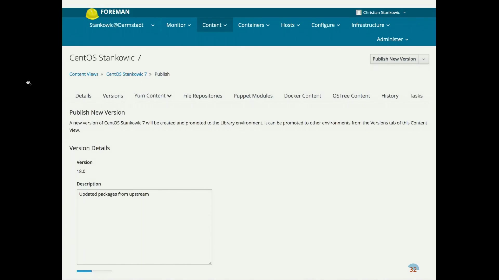Click the Publish breadcrumb text
499x280 pixels.
coord(162,74)
